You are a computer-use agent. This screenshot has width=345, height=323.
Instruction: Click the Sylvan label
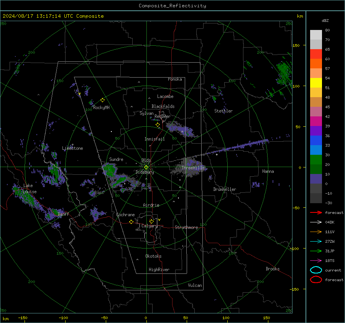pyautogui.click(x=146, y=113)
